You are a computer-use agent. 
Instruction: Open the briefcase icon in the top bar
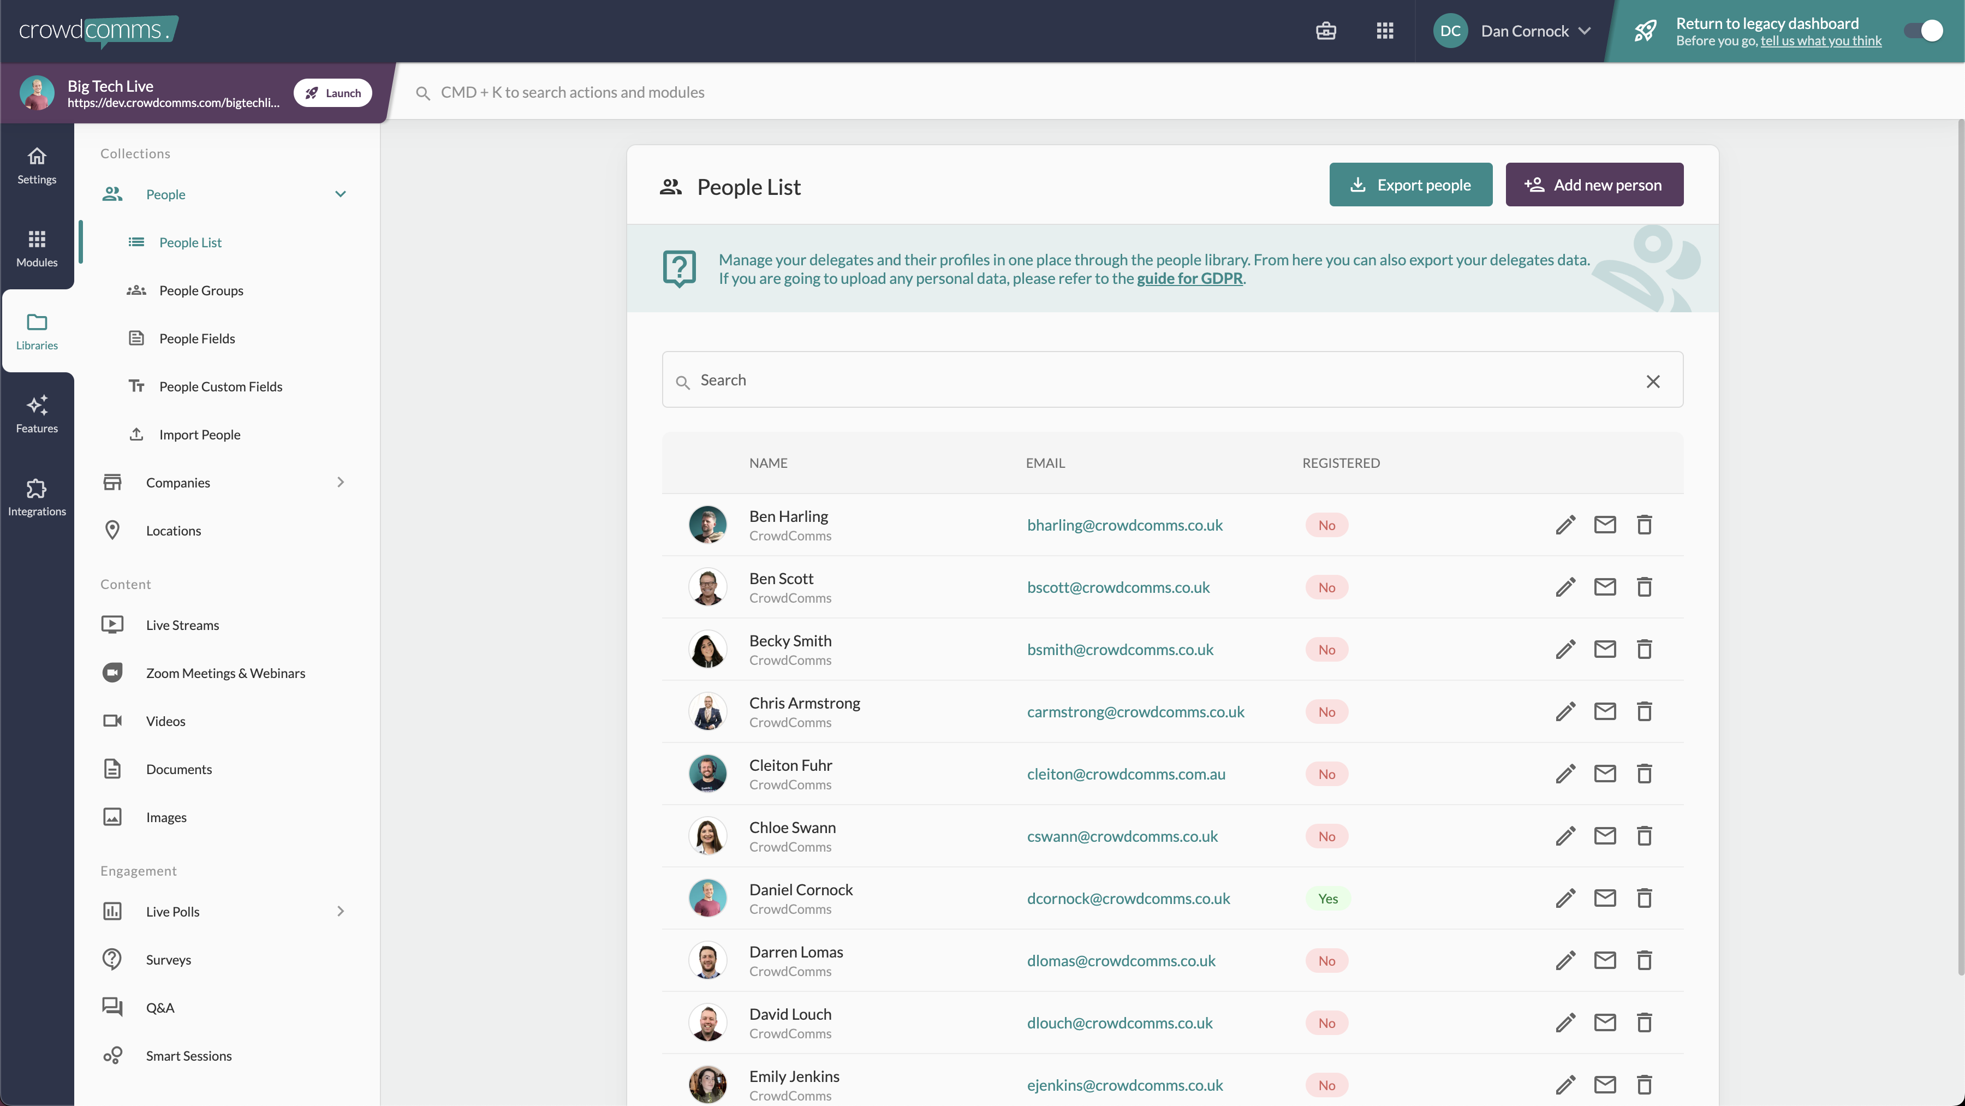(x=1326, y=31)
